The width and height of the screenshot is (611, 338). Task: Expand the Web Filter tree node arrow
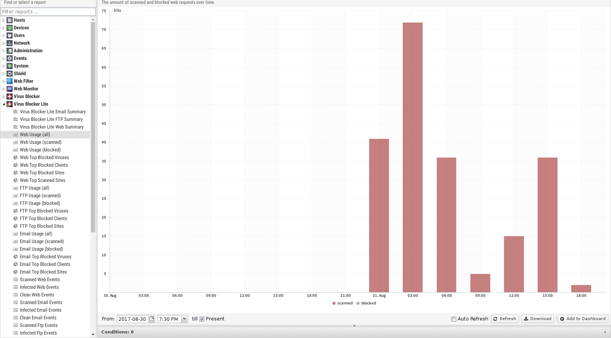[4, 81]
